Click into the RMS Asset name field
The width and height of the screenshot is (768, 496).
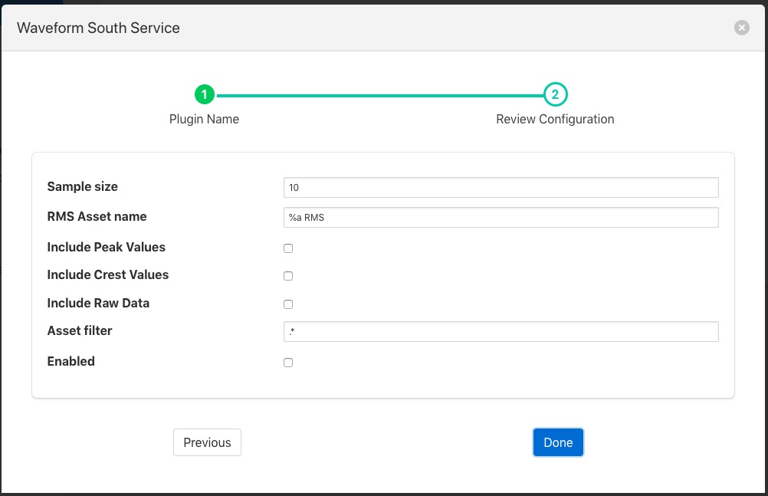[501, 218]
